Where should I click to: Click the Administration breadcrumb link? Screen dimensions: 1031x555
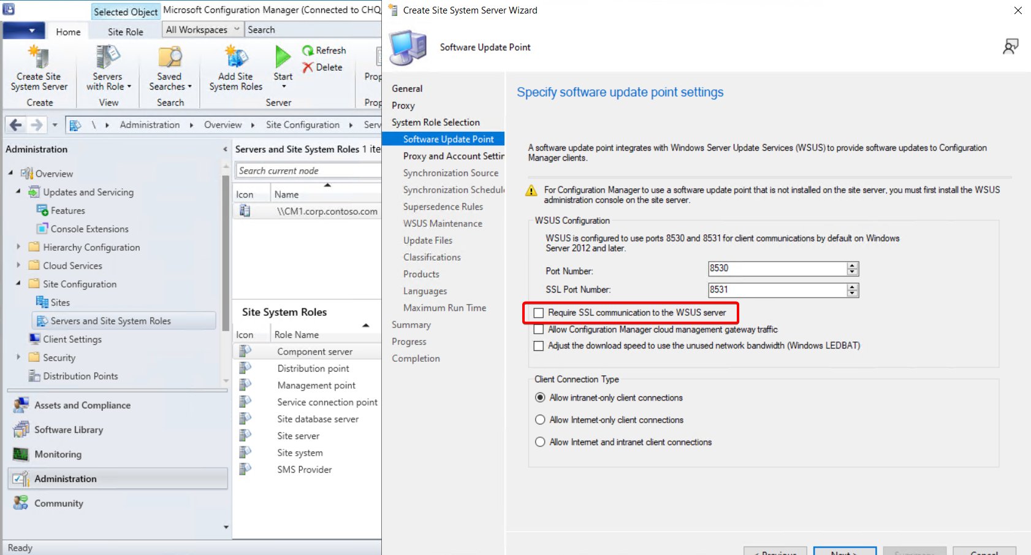[x=150, y=125]
